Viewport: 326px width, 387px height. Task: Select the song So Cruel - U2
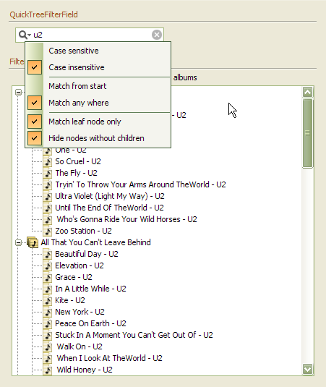point(78,161)
